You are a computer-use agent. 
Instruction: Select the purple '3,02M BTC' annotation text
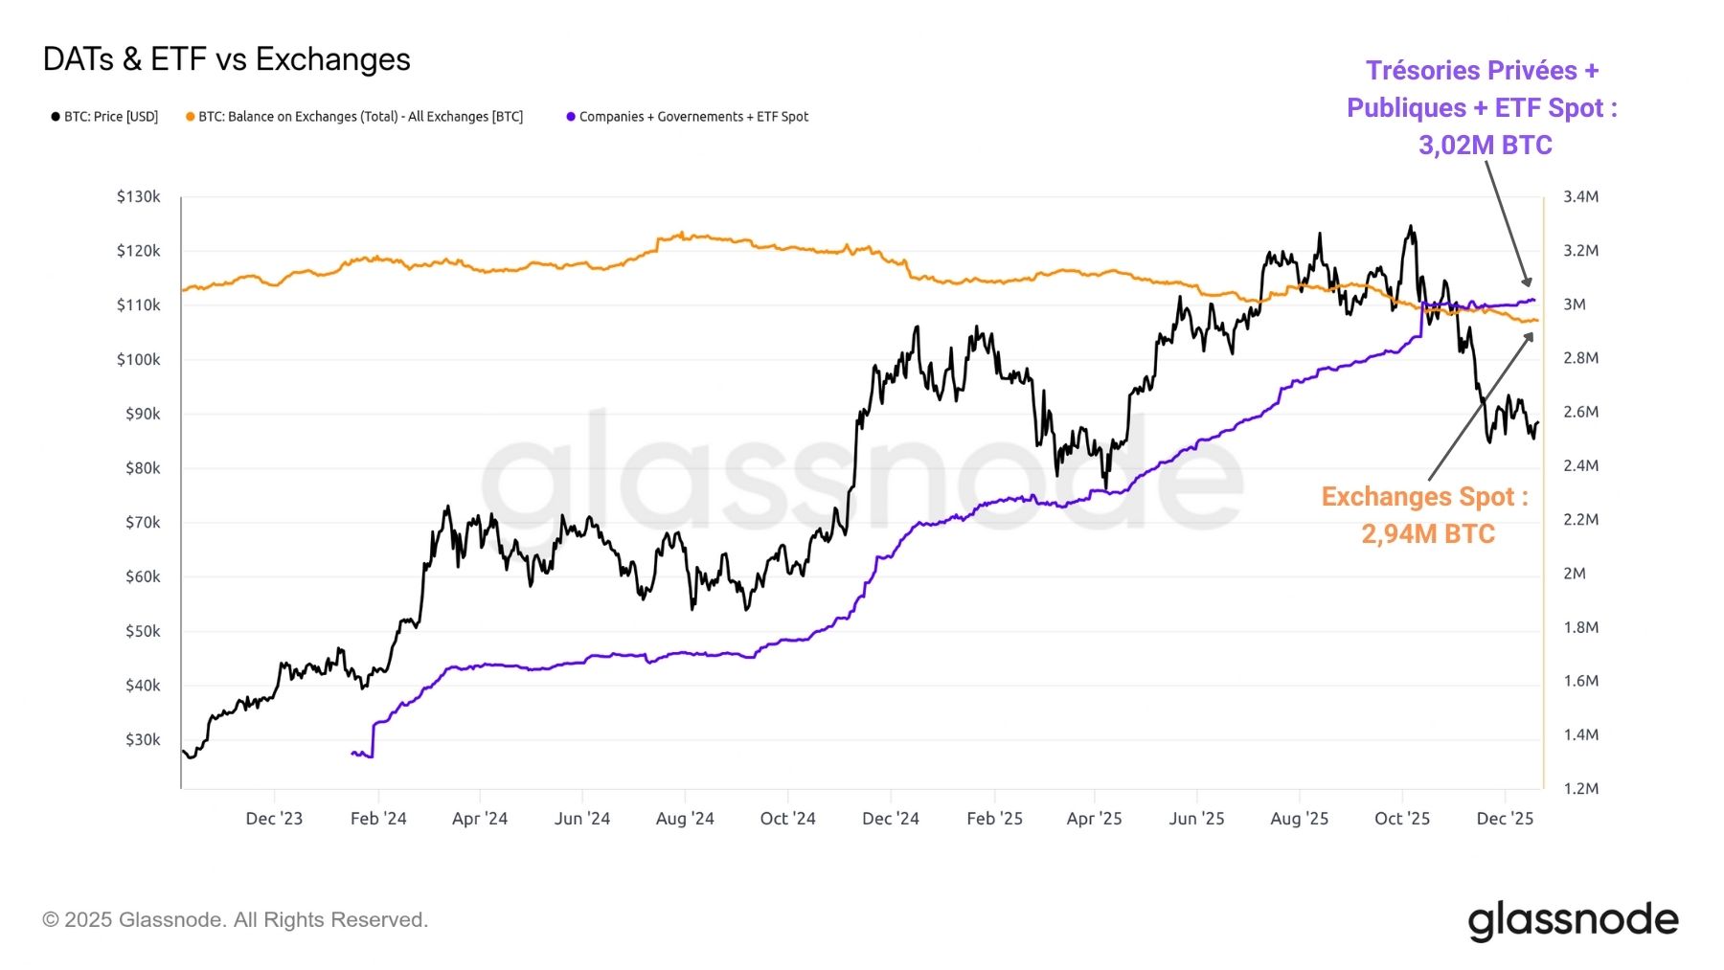(x=1485, y=145)
